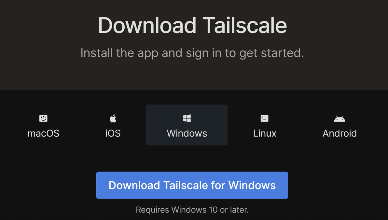
Task: Click the word "Download" inside the blue button
Action: click(x=134, y=185)
